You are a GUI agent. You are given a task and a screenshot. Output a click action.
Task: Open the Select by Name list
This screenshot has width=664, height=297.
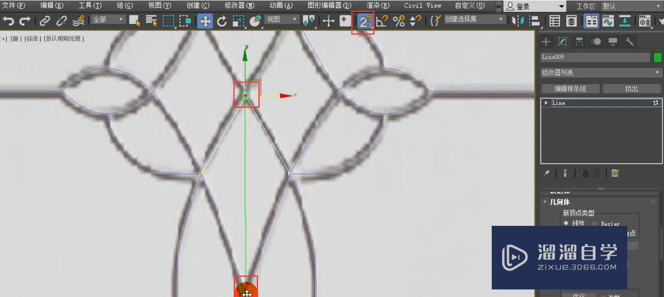point(152,21)
